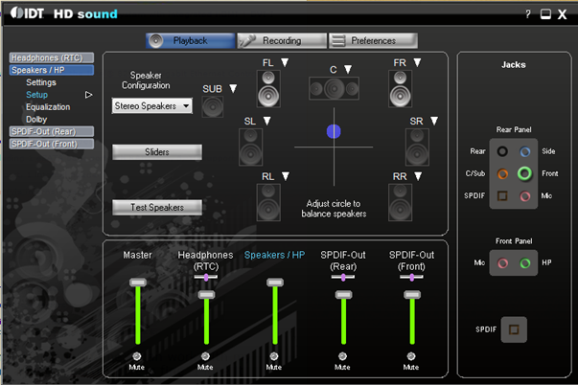
Task: Open Settings under Speakers / HP
Action: (x=41, y=82)
